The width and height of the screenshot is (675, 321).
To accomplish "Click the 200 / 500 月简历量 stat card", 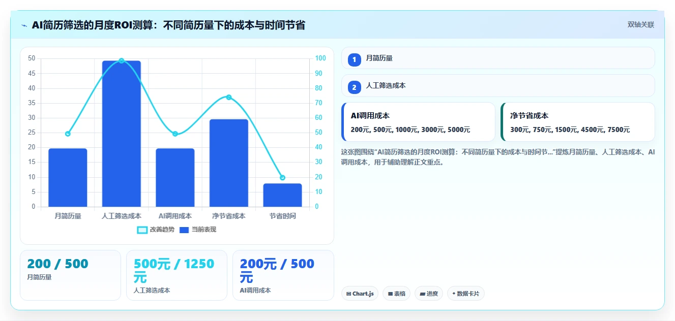I will [x=70, y=275].
